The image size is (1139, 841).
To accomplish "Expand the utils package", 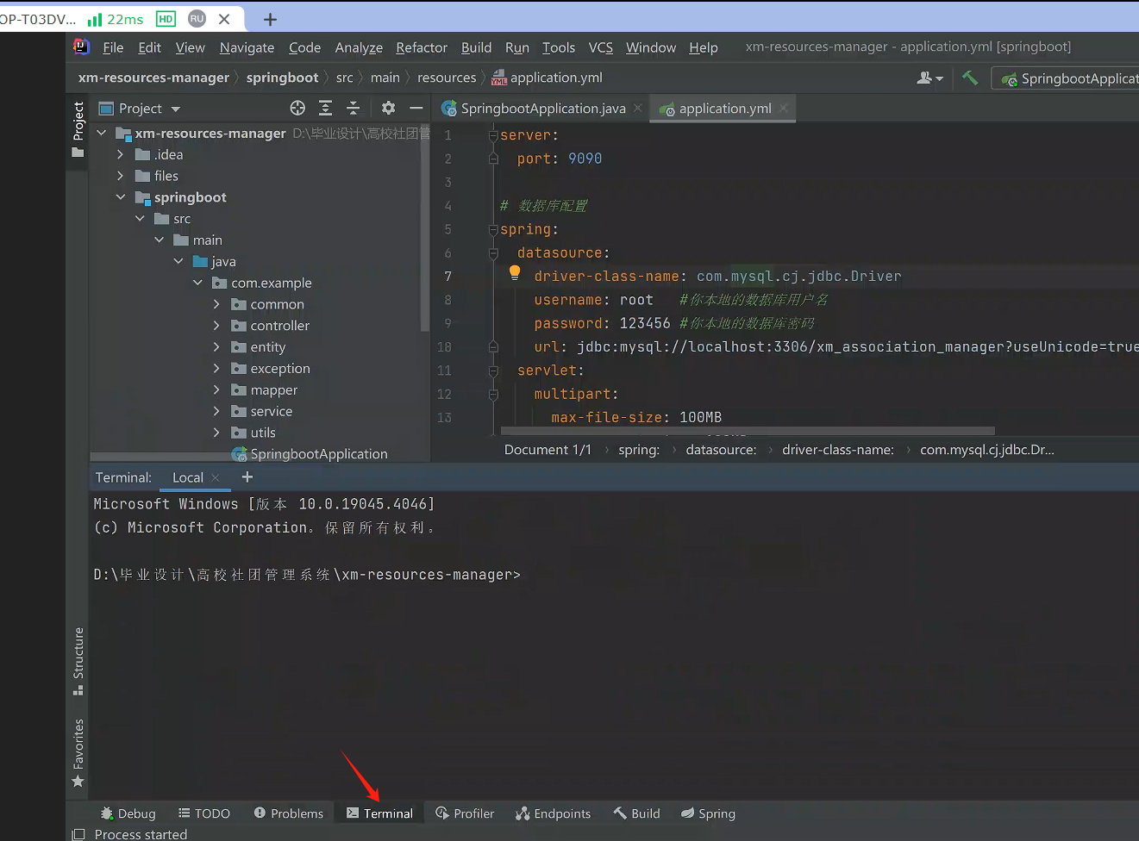I will pyautogui.click(x=216, y=433).
